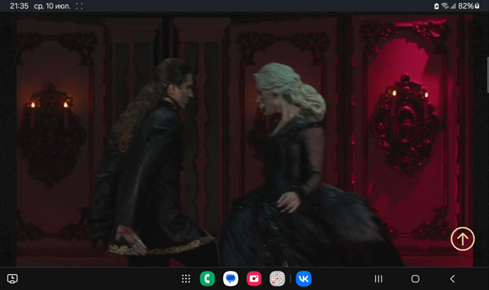Tap the video image of the dancing couple
489x290 pixels.
point(244,140)
